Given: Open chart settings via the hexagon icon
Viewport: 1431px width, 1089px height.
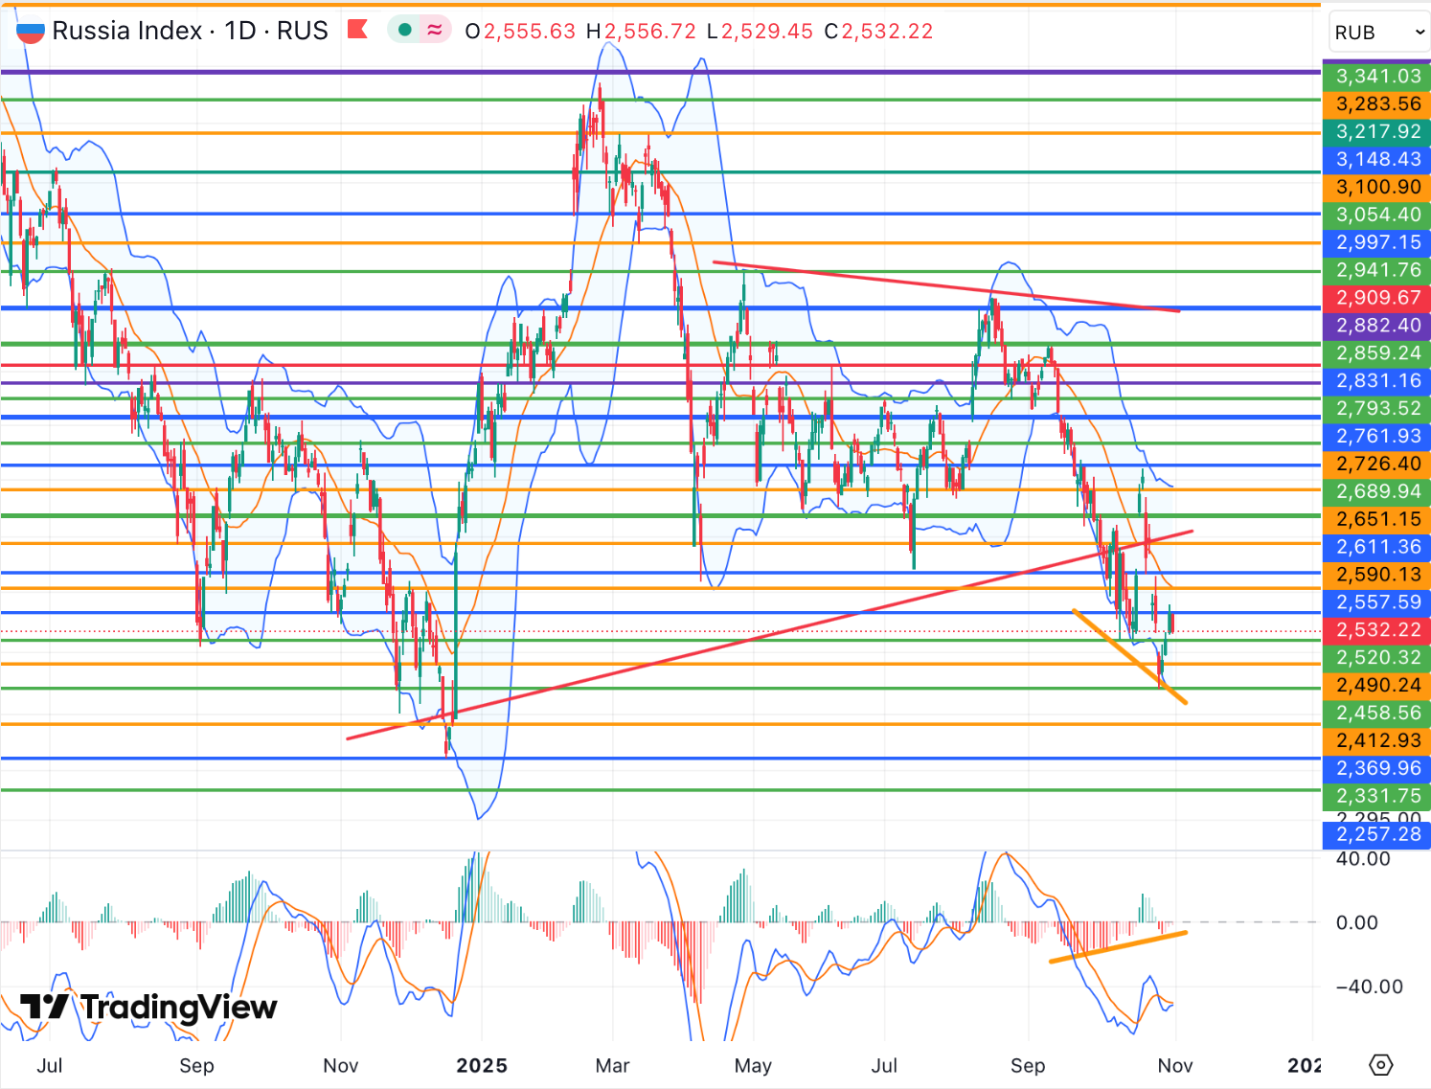Looking at the screenshot, I should 1379,1063.
